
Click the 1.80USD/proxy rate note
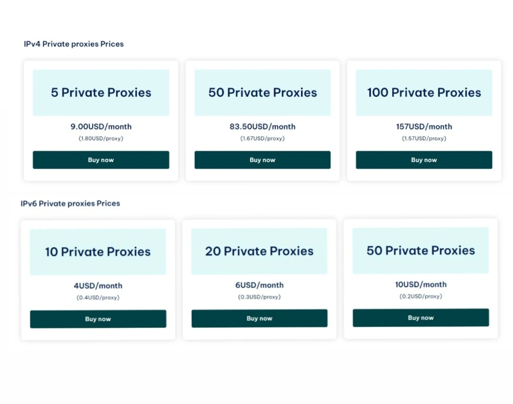pyautogui.click(x=101, y=138)
